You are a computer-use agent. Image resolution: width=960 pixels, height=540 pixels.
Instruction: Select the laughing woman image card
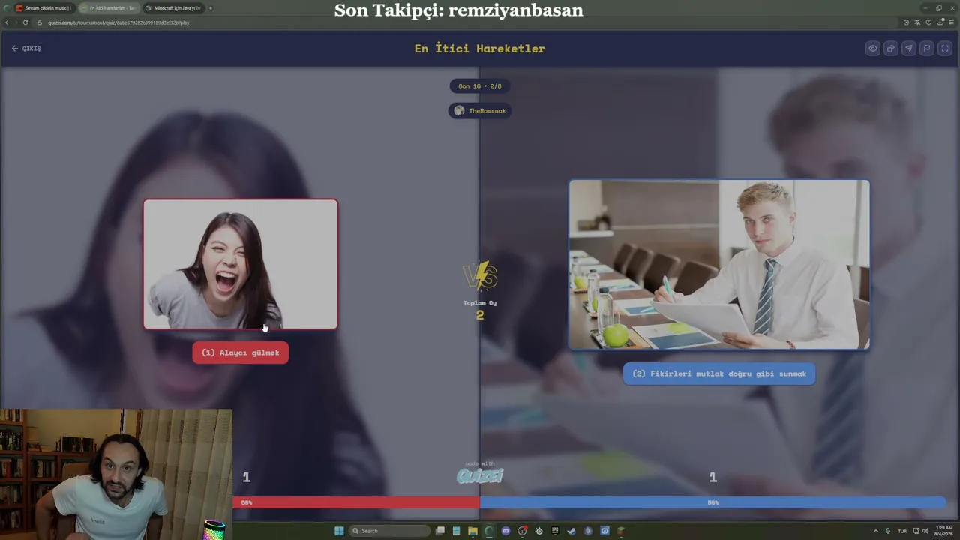click(x=241, y=264)
